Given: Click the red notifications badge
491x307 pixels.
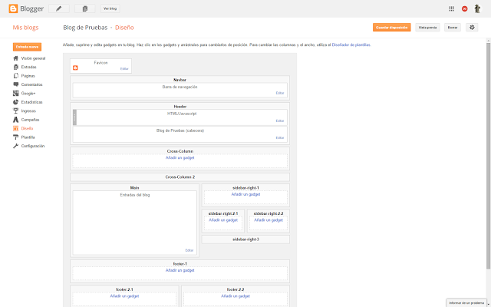Looking at the screenshot, I should click(x=464, y=8).
